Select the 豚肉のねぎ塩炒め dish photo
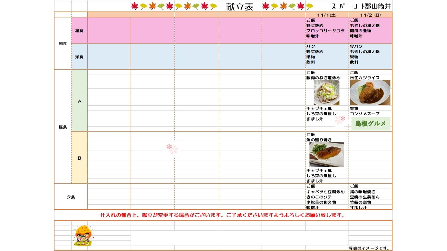Screen dimensions: 447x251 point(326,93)
